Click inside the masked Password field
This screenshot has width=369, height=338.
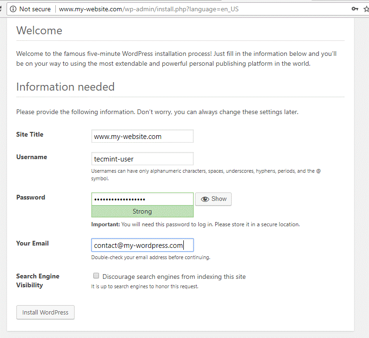click(x=142, y=199)
